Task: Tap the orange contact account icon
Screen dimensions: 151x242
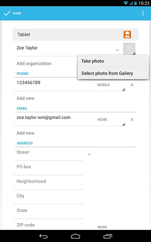Action: tap(127, 34)
